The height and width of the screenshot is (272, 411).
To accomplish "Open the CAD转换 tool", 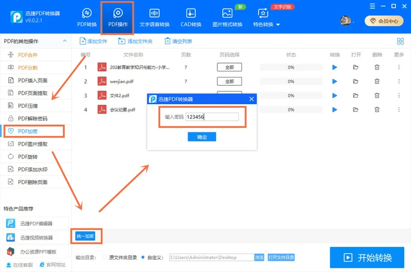I will [191, 17].
